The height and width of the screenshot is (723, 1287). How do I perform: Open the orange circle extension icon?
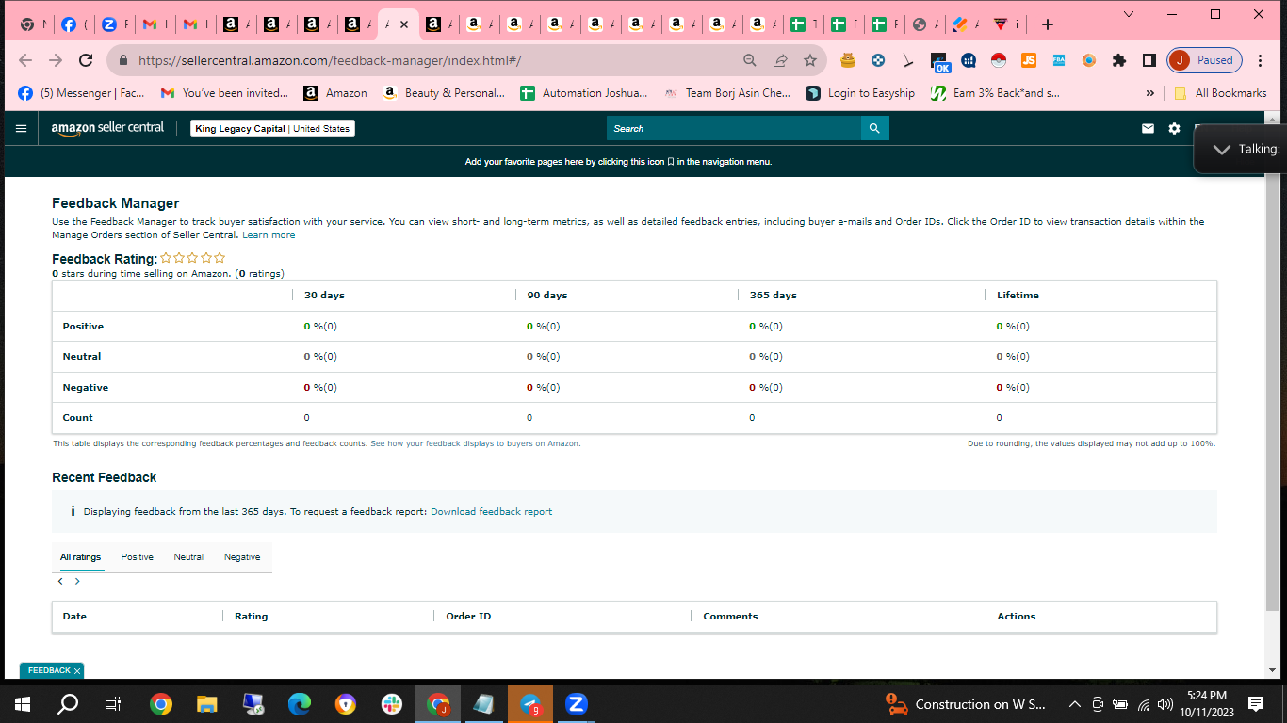click(x=1089, y=60)
